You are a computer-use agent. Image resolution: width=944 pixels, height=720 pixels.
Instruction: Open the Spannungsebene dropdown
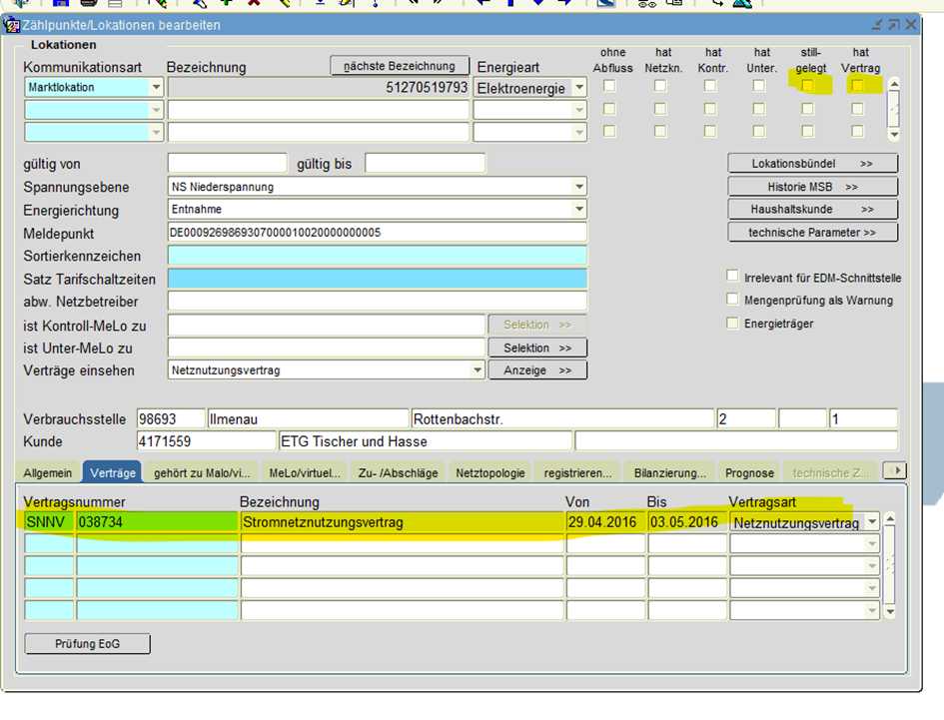(x=579, y=187)
